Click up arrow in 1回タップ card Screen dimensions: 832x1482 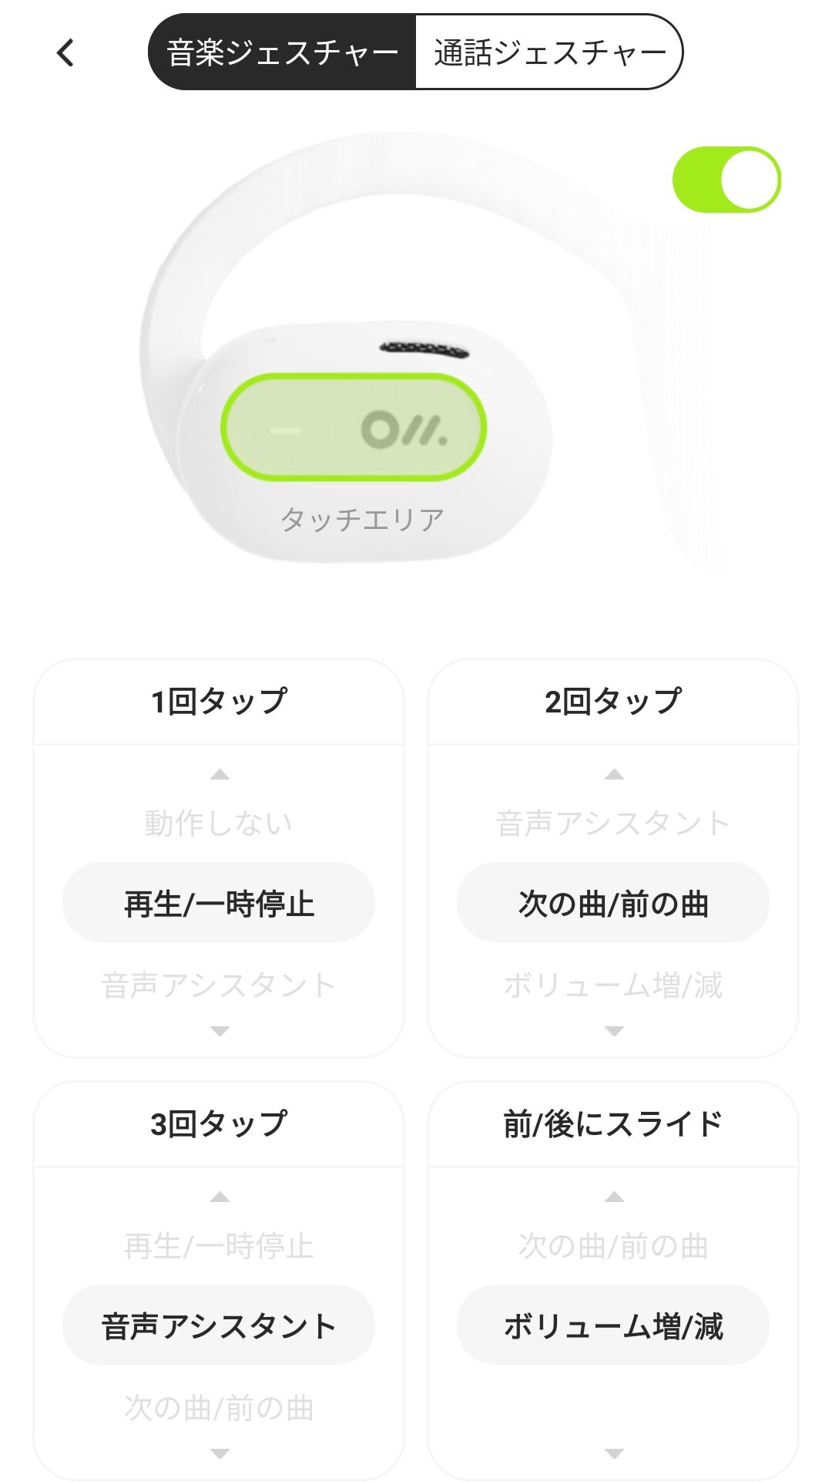220,774
